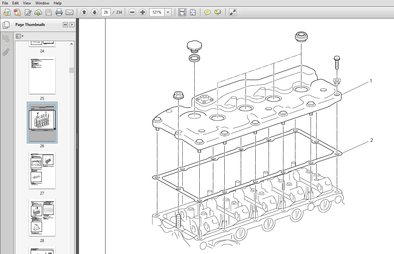
Task: Zoom out with the minus button
Action: point(132,12)
